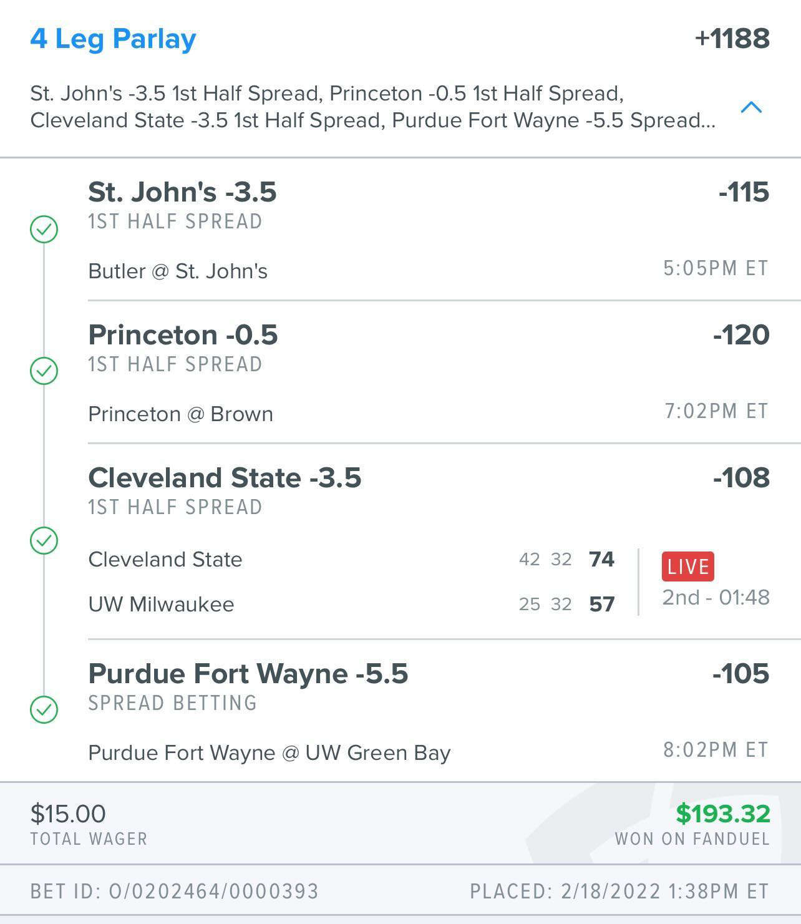Select the Princeton -0.5 leg heading
This screenshot has height=924, width=801.
click(183, 335)
